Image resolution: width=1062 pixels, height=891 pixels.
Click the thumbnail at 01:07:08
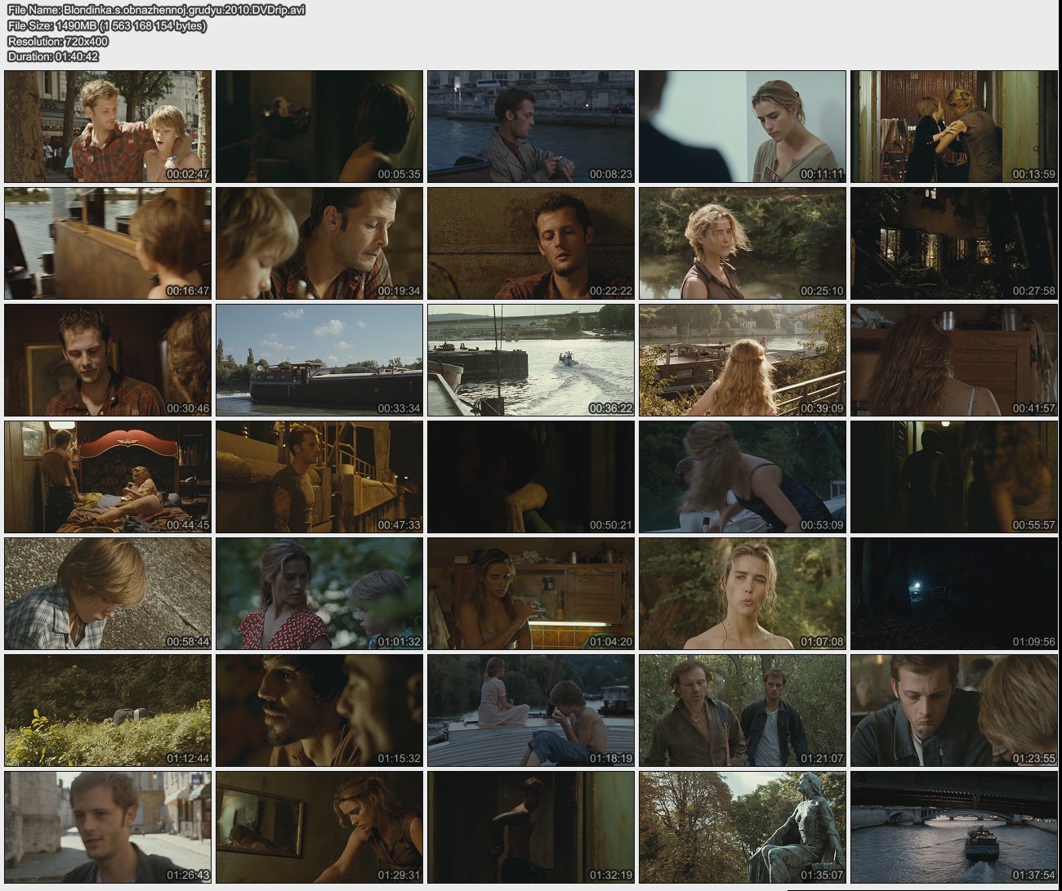click(x=743, y=594)
